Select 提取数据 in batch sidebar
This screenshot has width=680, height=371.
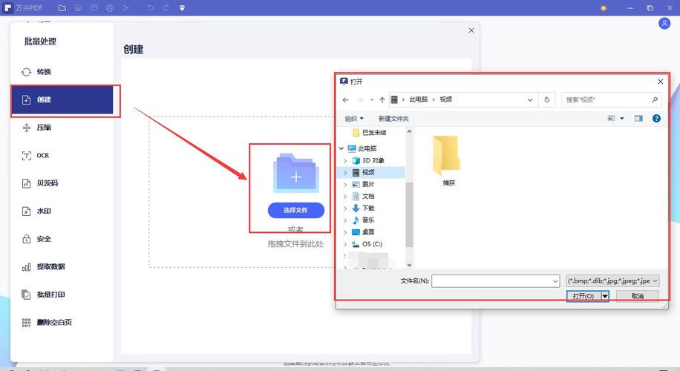[62, 266]
